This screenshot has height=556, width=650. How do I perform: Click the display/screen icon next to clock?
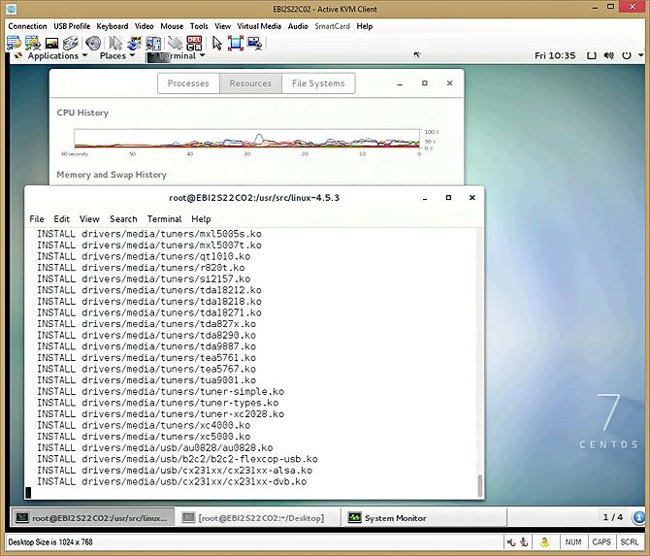tap(592, 55)
